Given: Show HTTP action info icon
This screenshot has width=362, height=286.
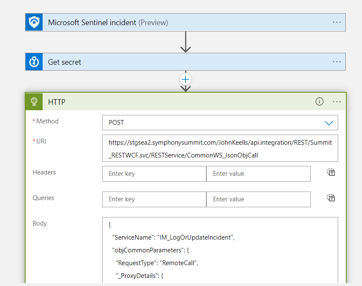Looking at the screenshot, I should pyautogui.click(x=319, y=101).
